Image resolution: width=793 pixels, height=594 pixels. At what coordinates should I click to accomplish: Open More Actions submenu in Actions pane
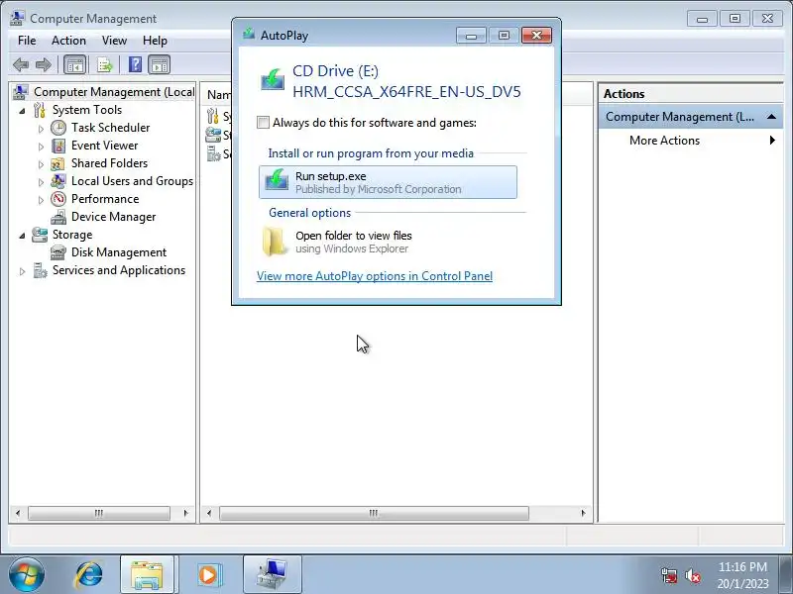click(691, 141)
